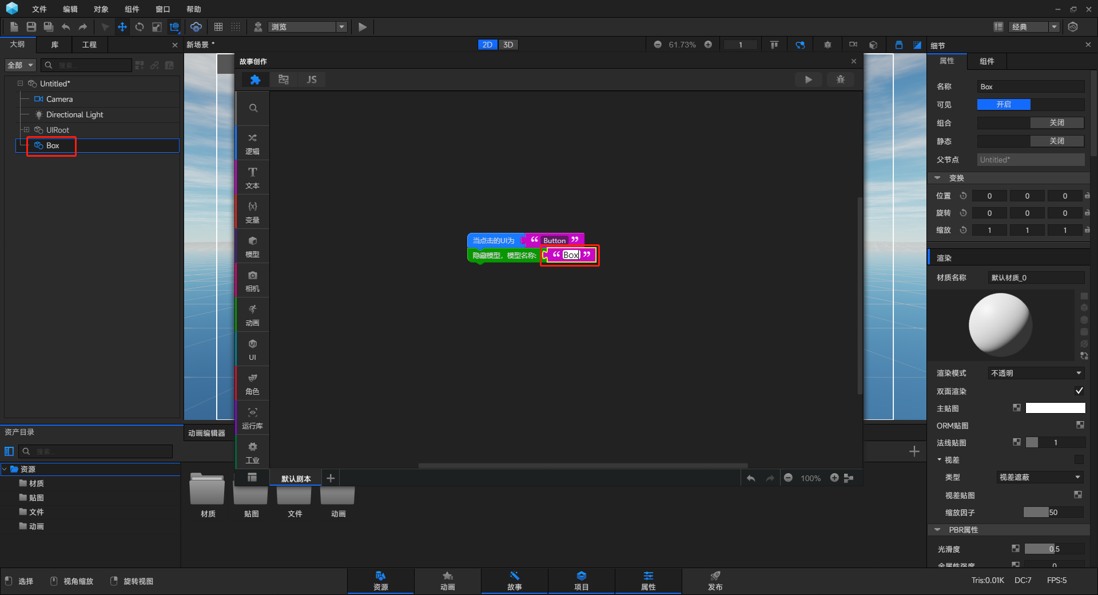Open the 运行库 block category
The width and height of the screenshot is (1098, 595).
(x=252, y=418)
